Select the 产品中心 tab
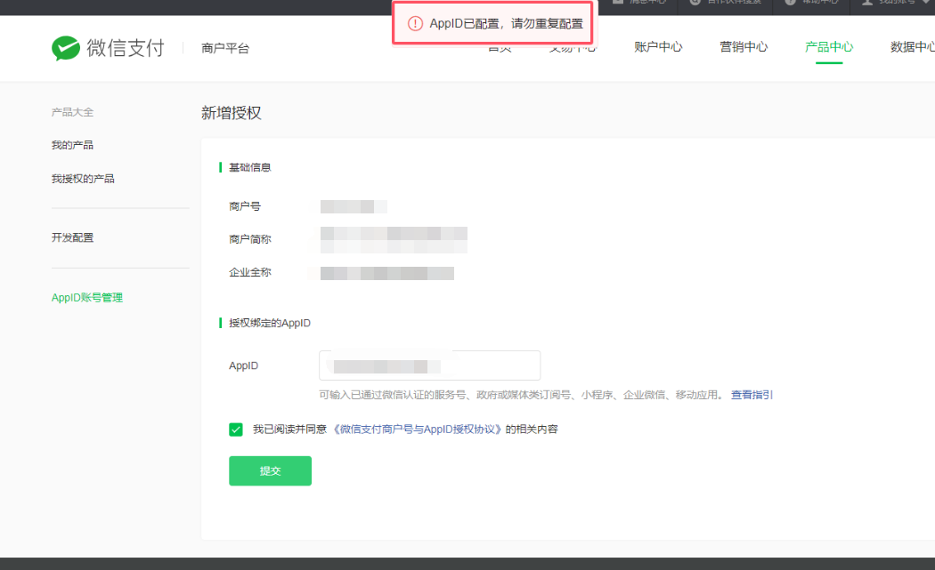This screenshot has width=935, height=570. 829,47
